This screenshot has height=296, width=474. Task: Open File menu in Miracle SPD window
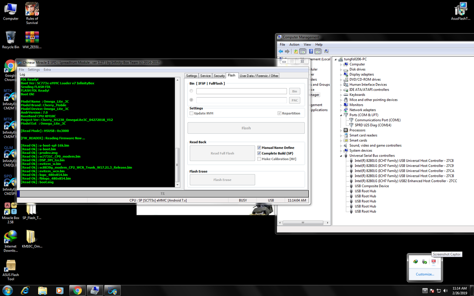21,70
